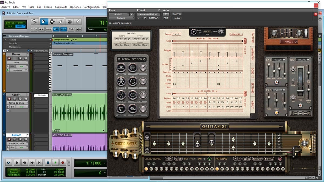This screenshot has width=324, height=182.
Task: Open the ajuste de fábrica preset dropdown
Action: point(148,14)
